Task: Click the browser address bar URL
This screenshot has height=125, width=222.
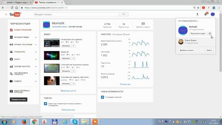Action: [45, 8]
